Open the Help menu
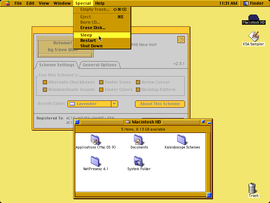270x203 pixels. coord(100,3)
